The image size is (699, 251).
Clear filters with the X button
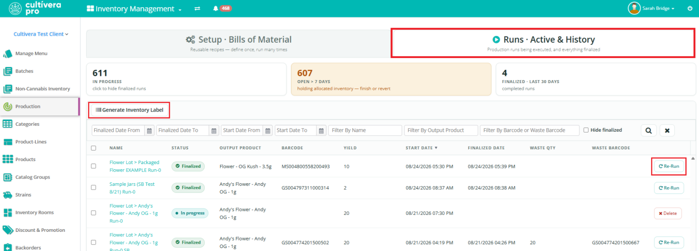point(667,130)
